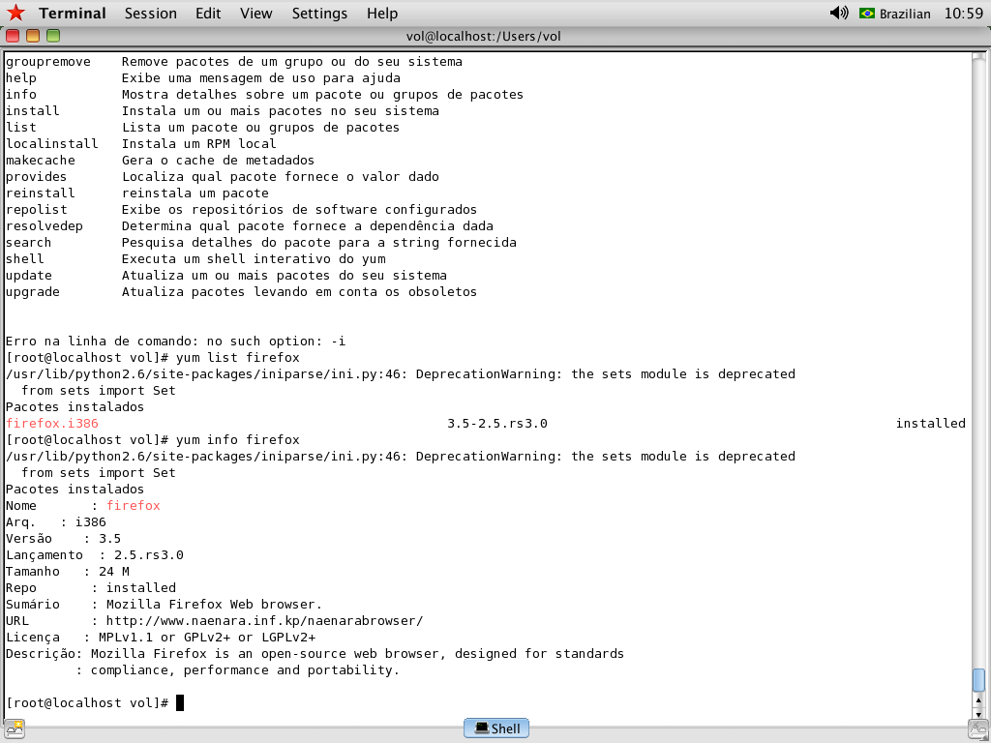Click the 'makecache' command entry
Viewport: 991px width, 743px height.
pyautogui.click(x=41, y=161)
